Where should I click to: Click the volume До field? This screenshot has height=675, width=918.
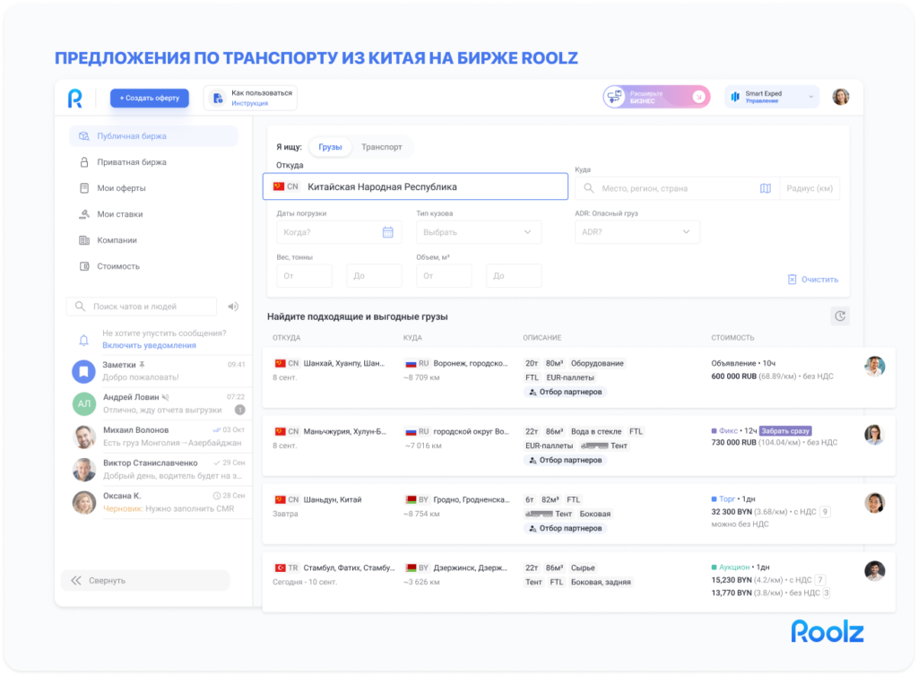[514, 276]
